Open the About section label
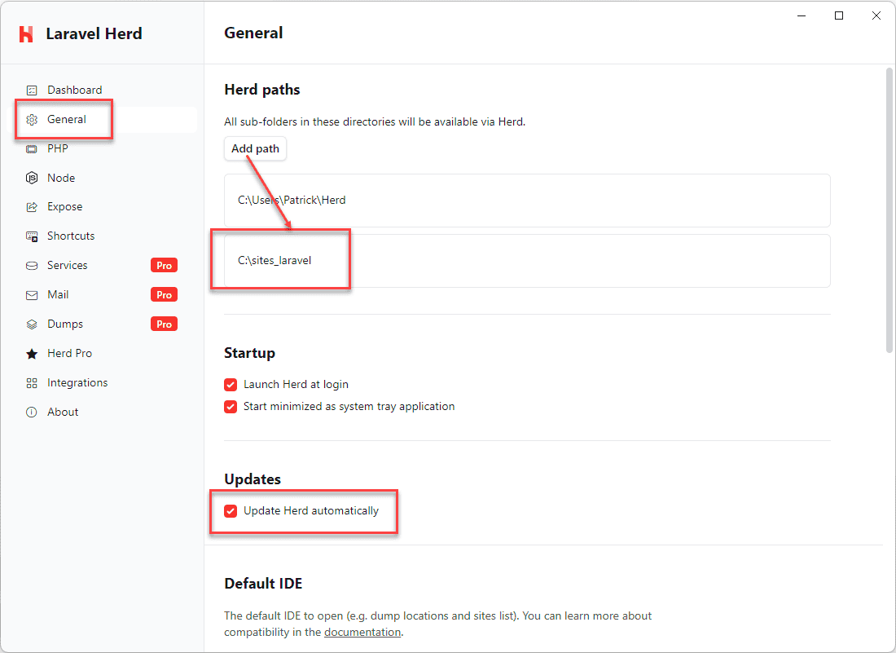The image size is (896, 653). pos(62,412)
